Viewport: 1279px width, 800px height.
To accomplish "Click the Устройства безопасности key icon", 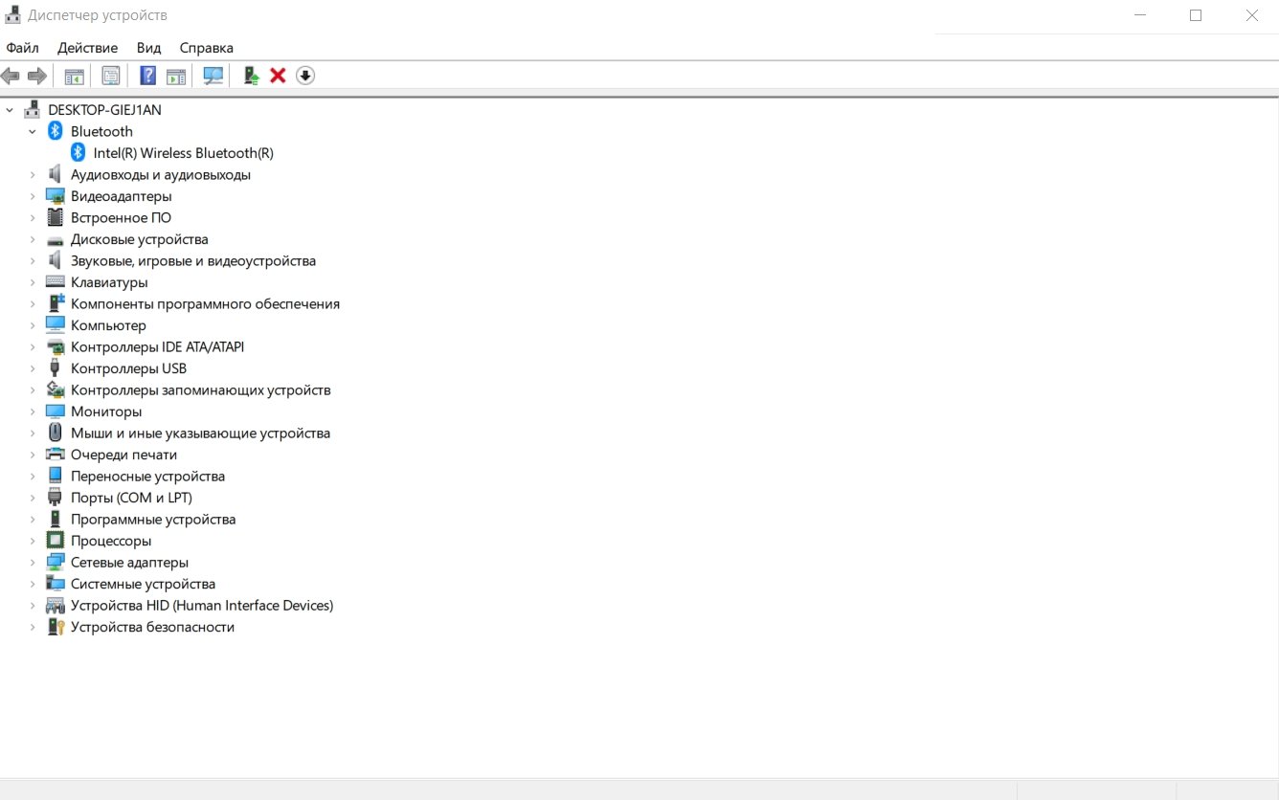I will [x=56, y=627].
